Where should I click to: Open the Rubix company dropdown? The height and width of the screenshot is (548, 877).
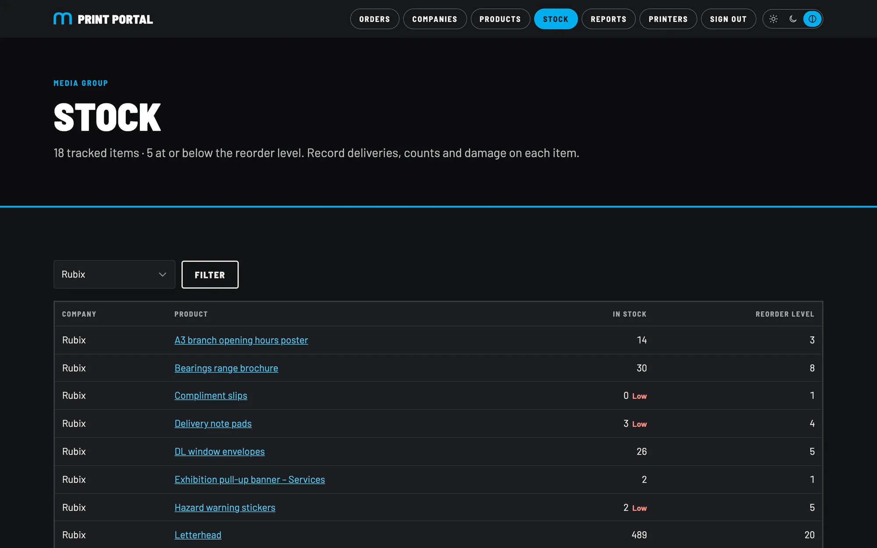[x=114, y=274]
